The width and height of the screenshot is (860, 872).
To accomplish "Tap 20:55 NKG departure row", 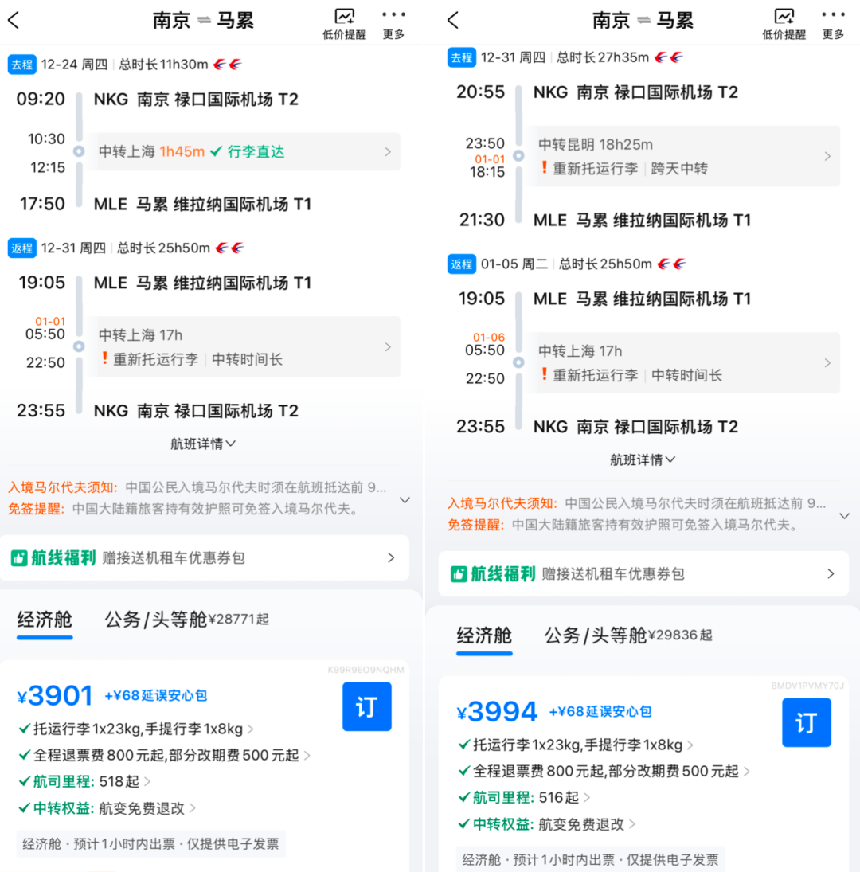I will [597, 92].
